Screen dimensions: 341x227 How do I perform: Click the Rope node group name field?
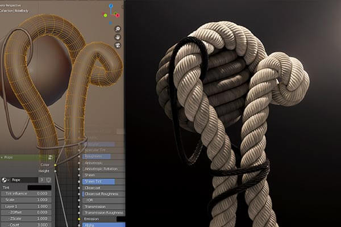(x=24, y=180)
